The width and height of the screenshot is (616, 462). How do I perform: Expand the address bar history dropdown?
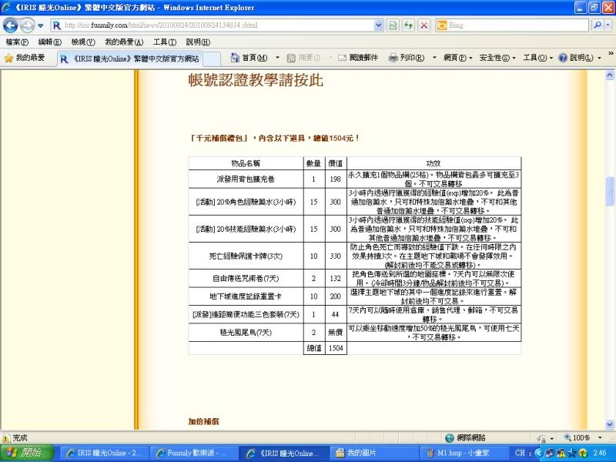378,25
